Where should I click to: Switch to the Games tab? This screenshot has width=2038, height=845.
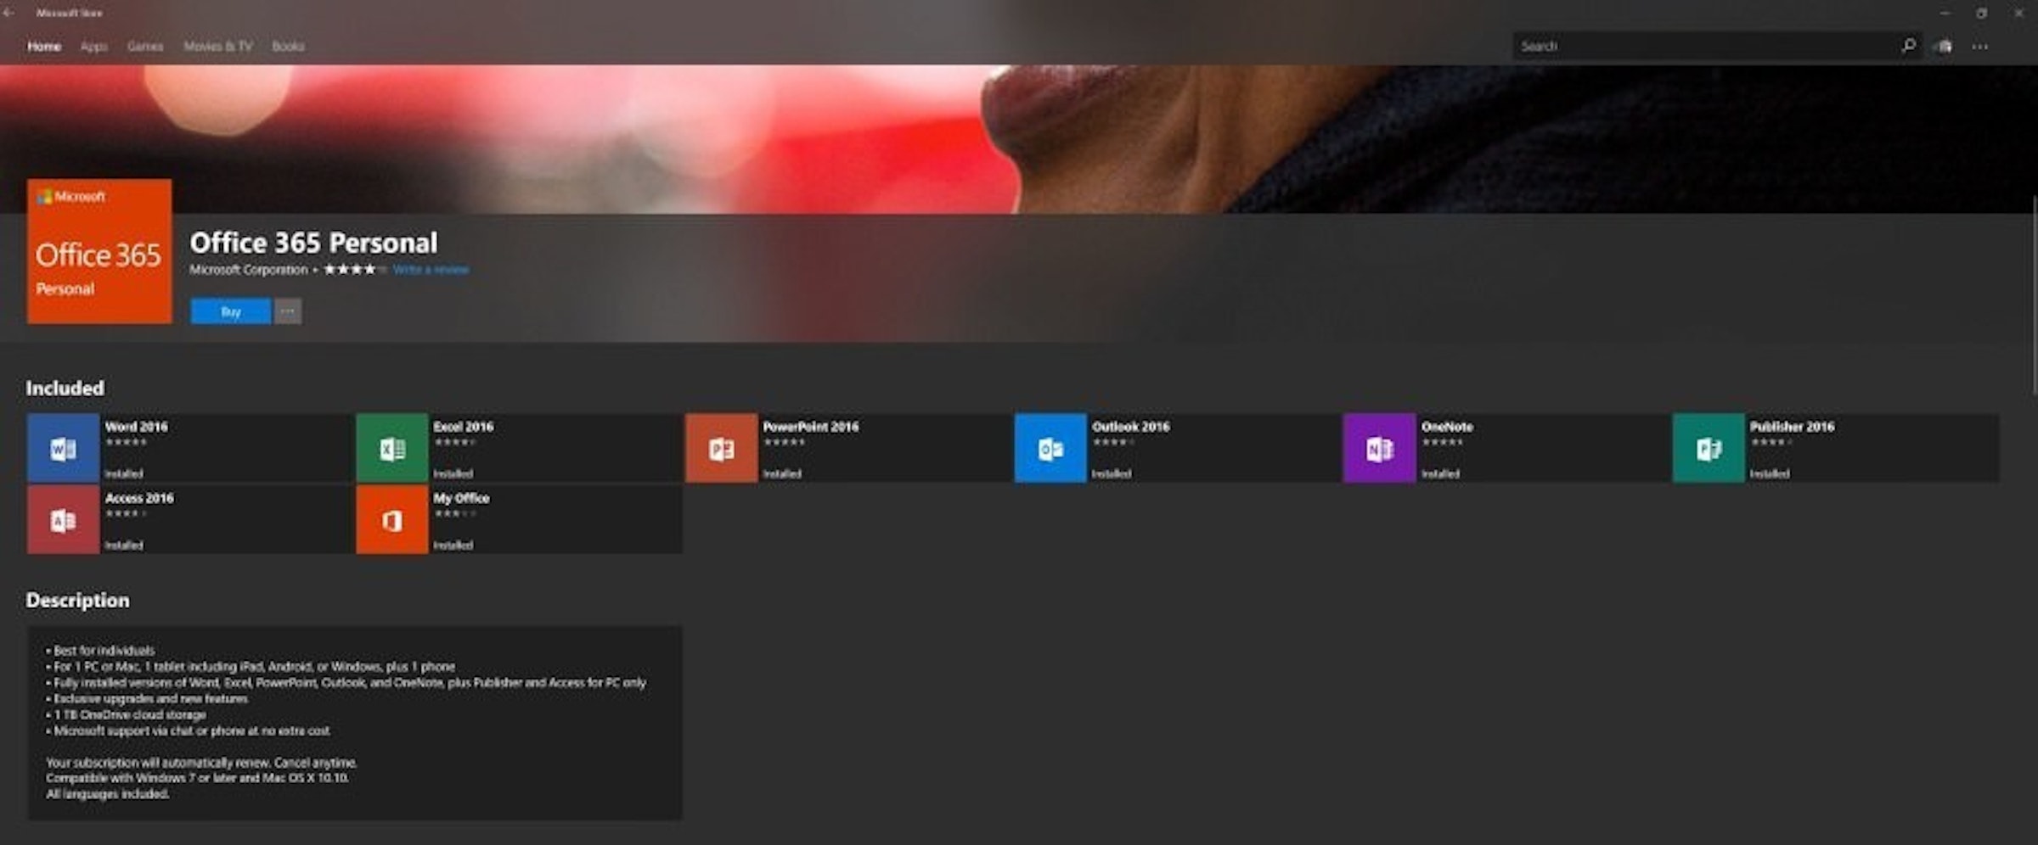145,47
